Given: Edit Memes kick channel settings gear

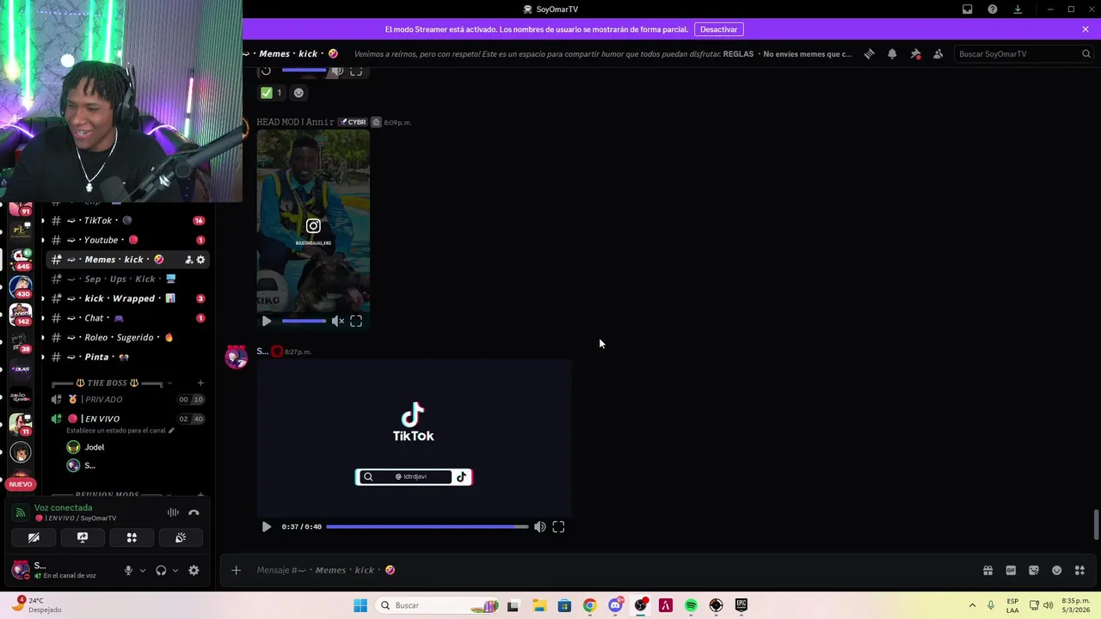Looking at the screenshot, I should point(201,260).
